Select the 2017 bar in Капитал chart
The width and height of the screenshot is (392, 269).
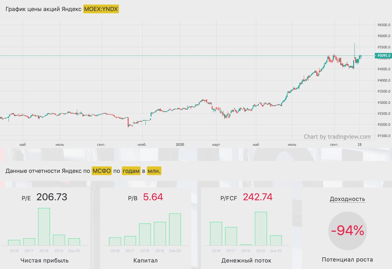130,241
